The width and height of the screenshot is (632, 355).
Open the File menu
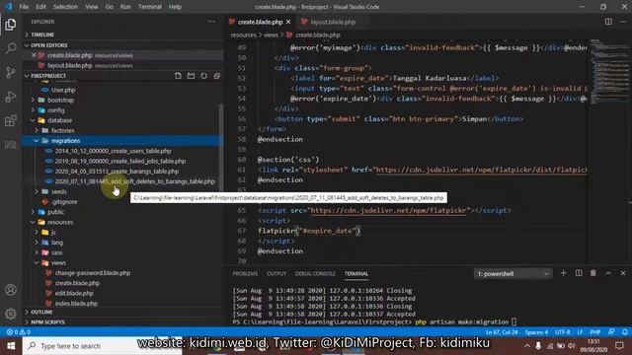tap(24, 7)
